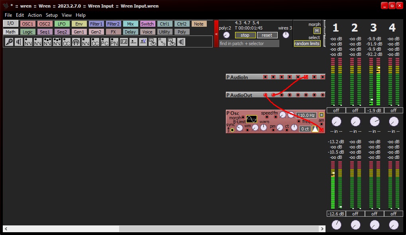This screenshot has width=406, height=235.
Task: Switch to the FX module tab
Action: click(x=113, y=32)
